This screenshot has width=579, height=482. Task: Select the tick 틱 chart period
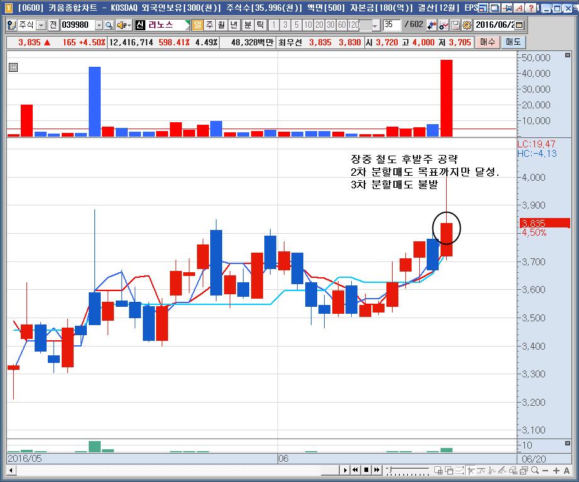[x=261, y=25]
